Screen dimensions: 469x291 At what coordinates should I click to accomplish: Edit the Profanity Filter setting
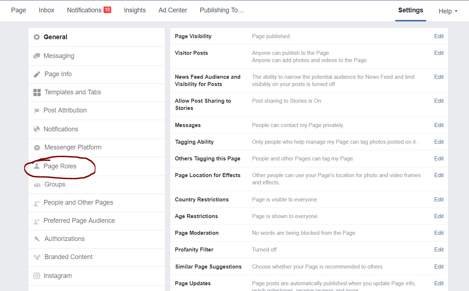439,250
